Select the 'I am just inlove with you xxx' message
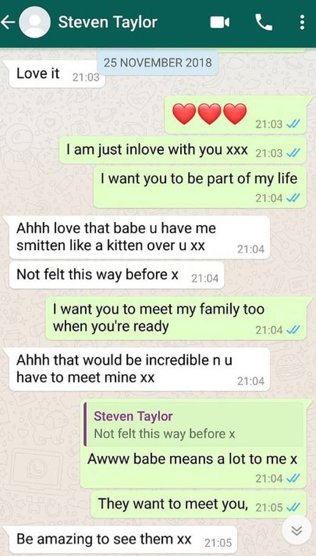 182,150
